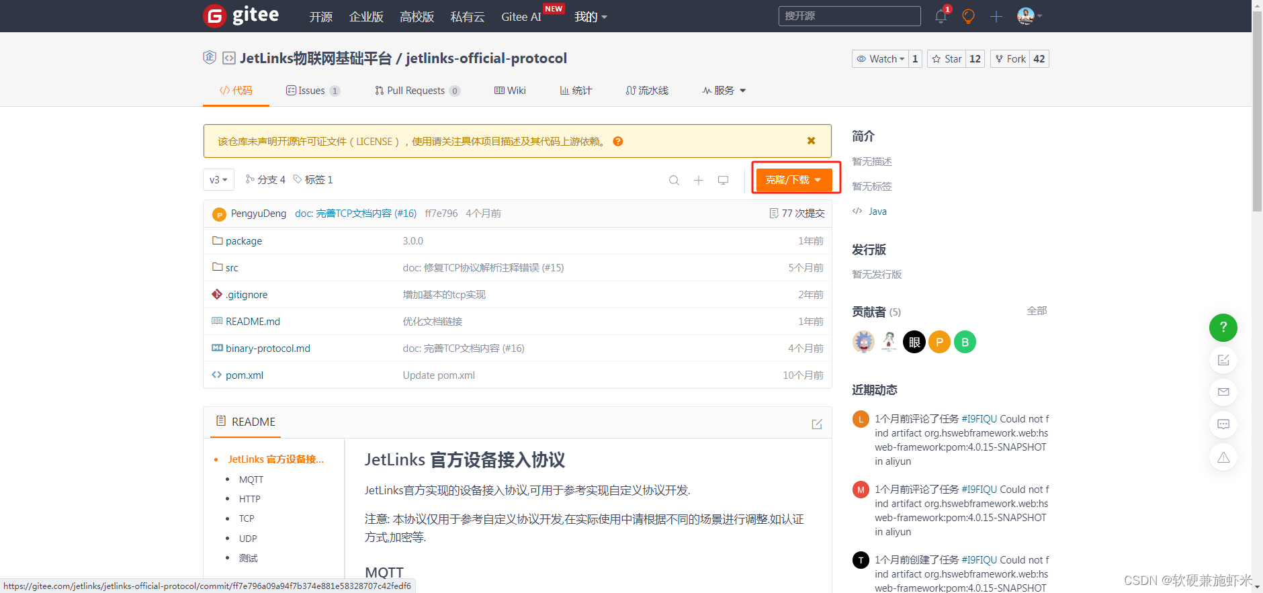
Task: Click the README edit icon
Action: pyautogui.click(x=817, y=424)
